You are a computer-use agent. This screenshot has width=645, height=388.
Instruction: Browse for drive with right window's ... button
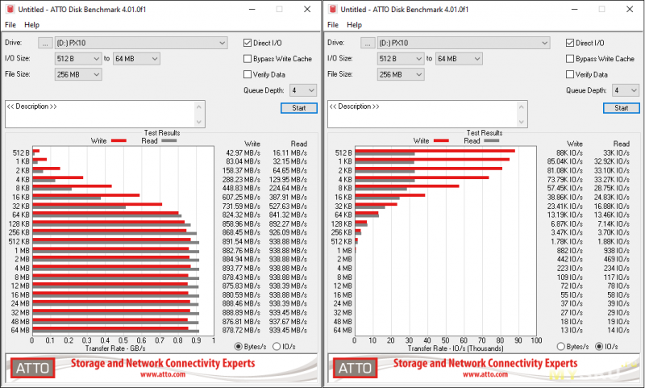click(x=368, y=43)
